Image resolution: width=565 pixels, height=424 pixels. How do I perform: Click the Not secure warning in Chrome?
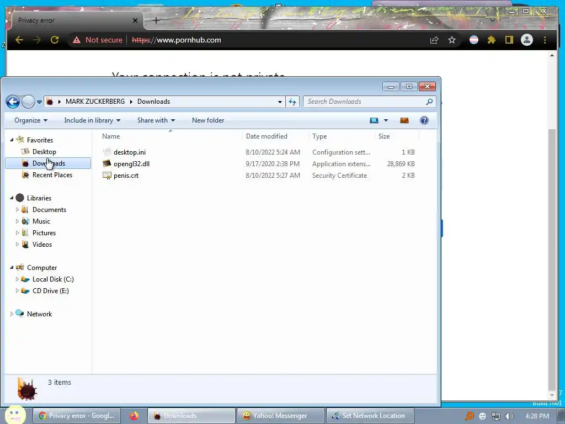[x=98, y=40]
